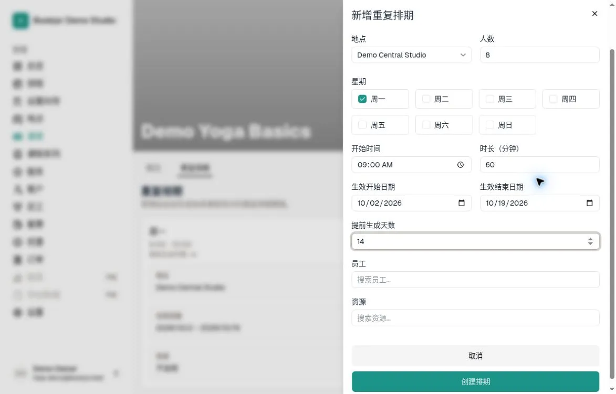Viewport: 616px width, 394px height.
Task: Increase 提前生成天数 with the up arrow
Action: 590,239
